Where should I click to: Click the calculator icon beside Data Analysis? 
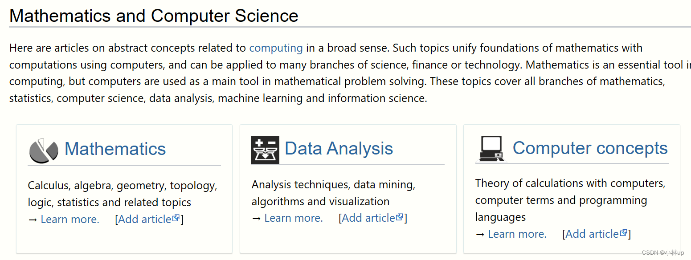point(265,150)
